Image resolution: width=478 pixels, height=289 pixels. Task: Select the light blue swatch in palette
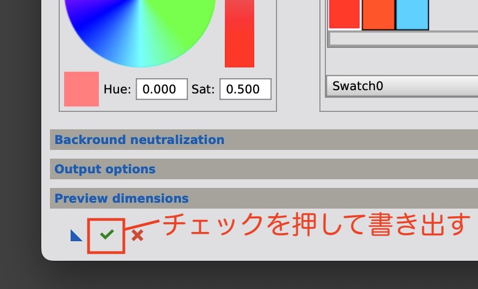coord(412,15)
